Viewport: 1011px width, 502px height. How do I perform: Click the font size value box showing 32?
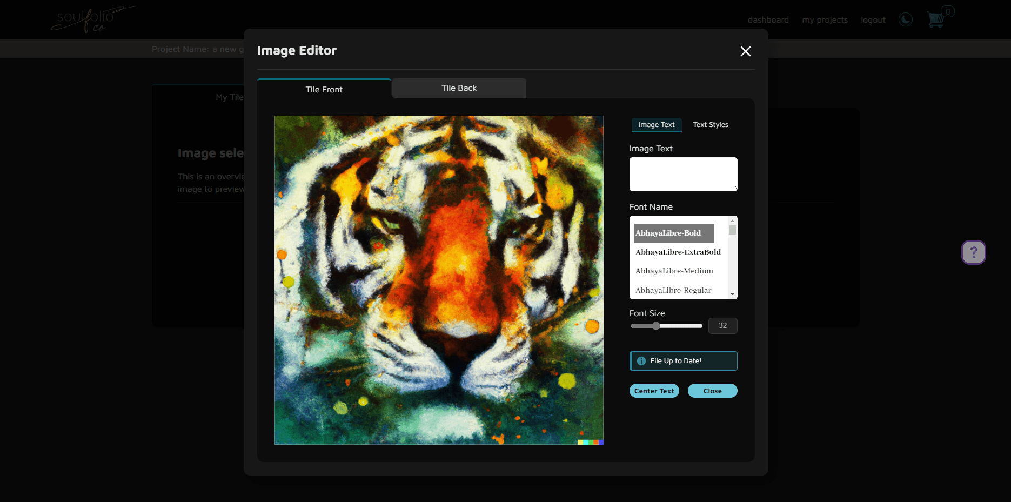pos(722,325)
